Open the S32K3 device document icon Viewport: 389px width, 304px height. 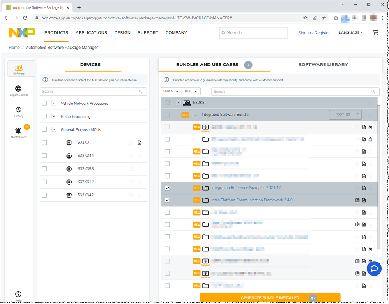pos(140,143)
